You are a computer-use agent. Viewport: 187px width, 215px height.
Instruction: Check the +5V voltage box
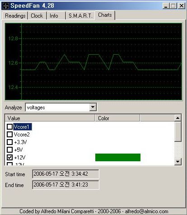(x=9, y=150)
